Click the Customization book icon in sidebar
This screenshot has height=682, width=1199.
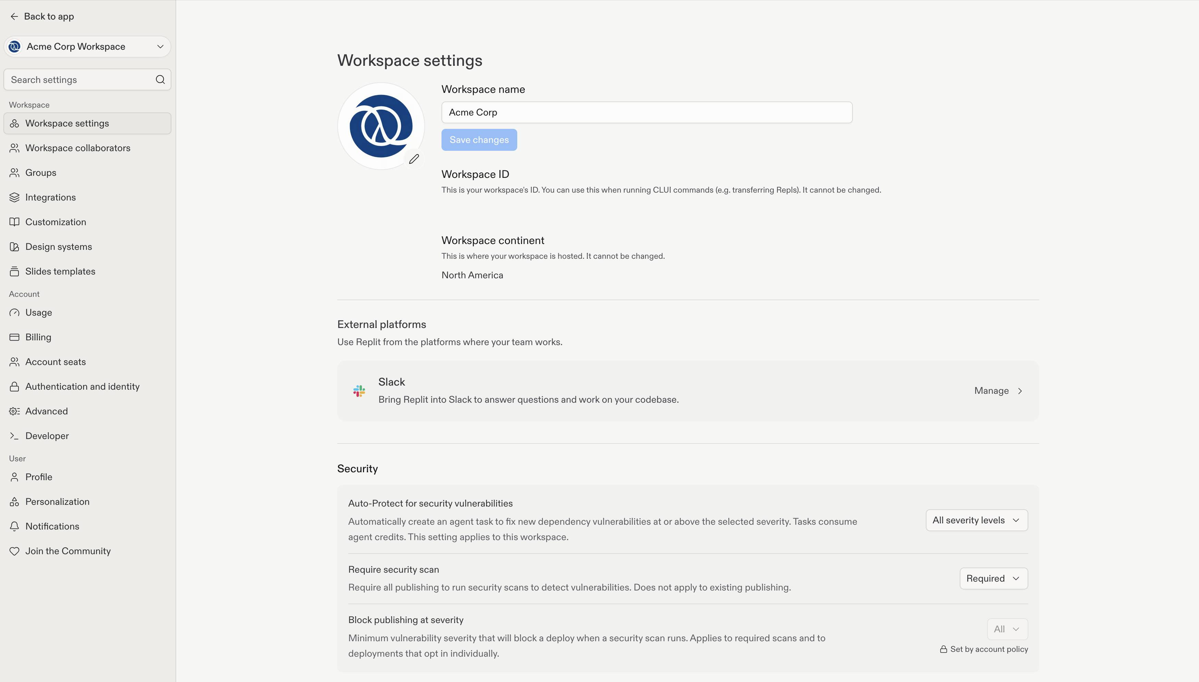coord(14,222)
